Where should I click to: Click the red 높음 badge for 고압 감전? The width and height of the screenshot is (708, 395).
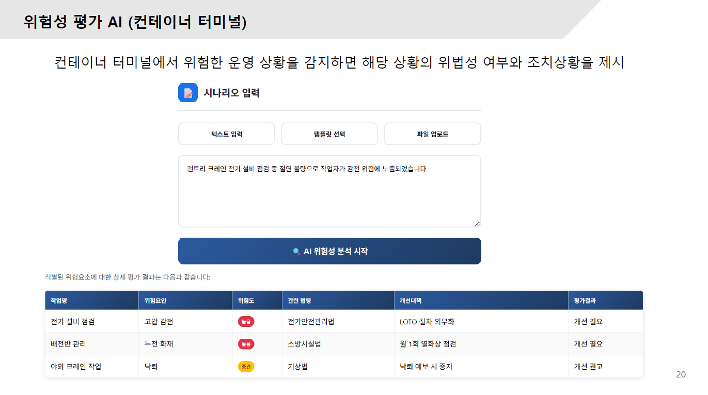point(246,322)
